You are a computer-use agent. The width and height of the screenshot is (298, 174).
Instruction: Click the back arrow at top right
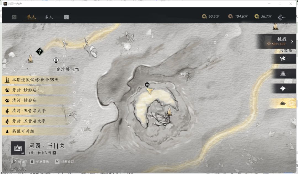pos(281,17)
